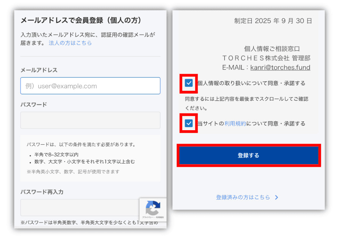The image size is (341, 239).
Task: Click the password requirements info box
Action: (90, 158)
